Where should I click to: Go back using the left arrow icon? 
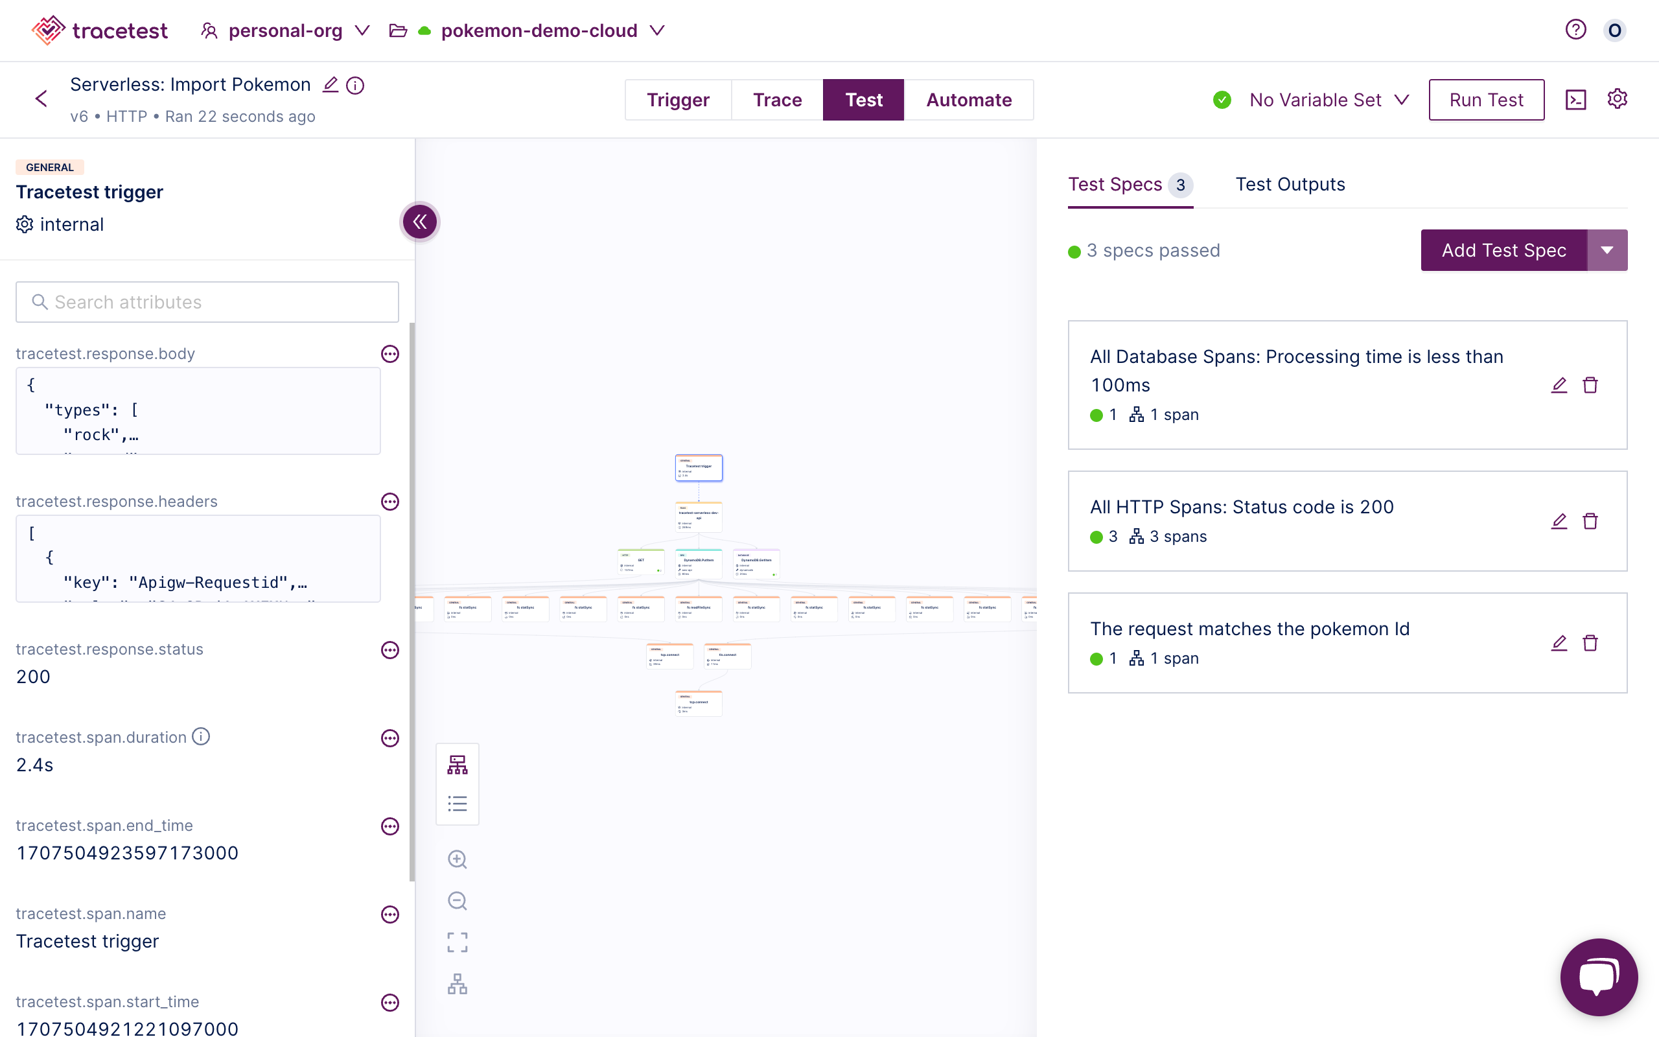41,99
